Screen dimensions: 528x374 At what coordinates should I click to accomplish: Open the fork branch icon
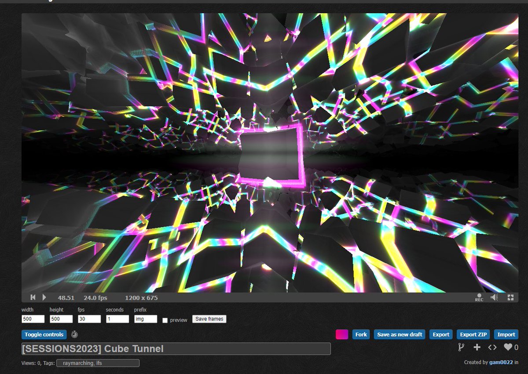(461, 347)
